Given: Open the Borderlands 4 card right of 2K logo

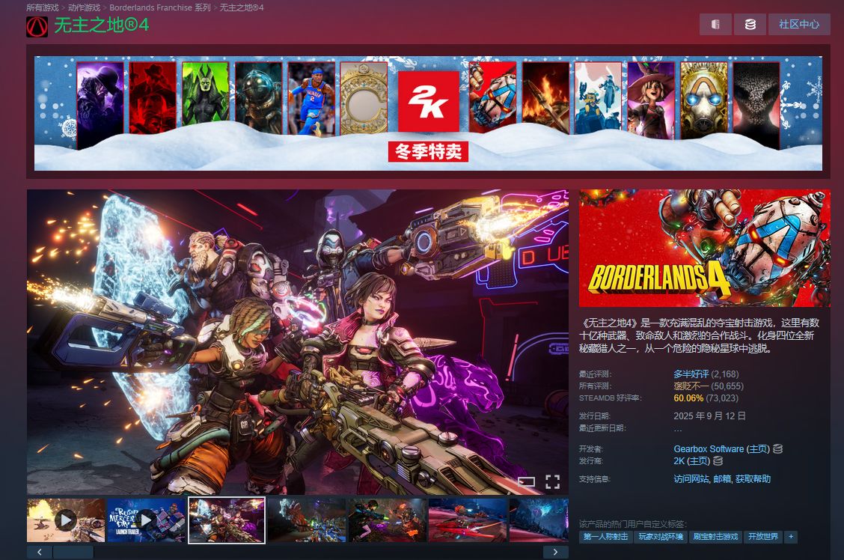Looking at the screenshot, I should 492,97.
